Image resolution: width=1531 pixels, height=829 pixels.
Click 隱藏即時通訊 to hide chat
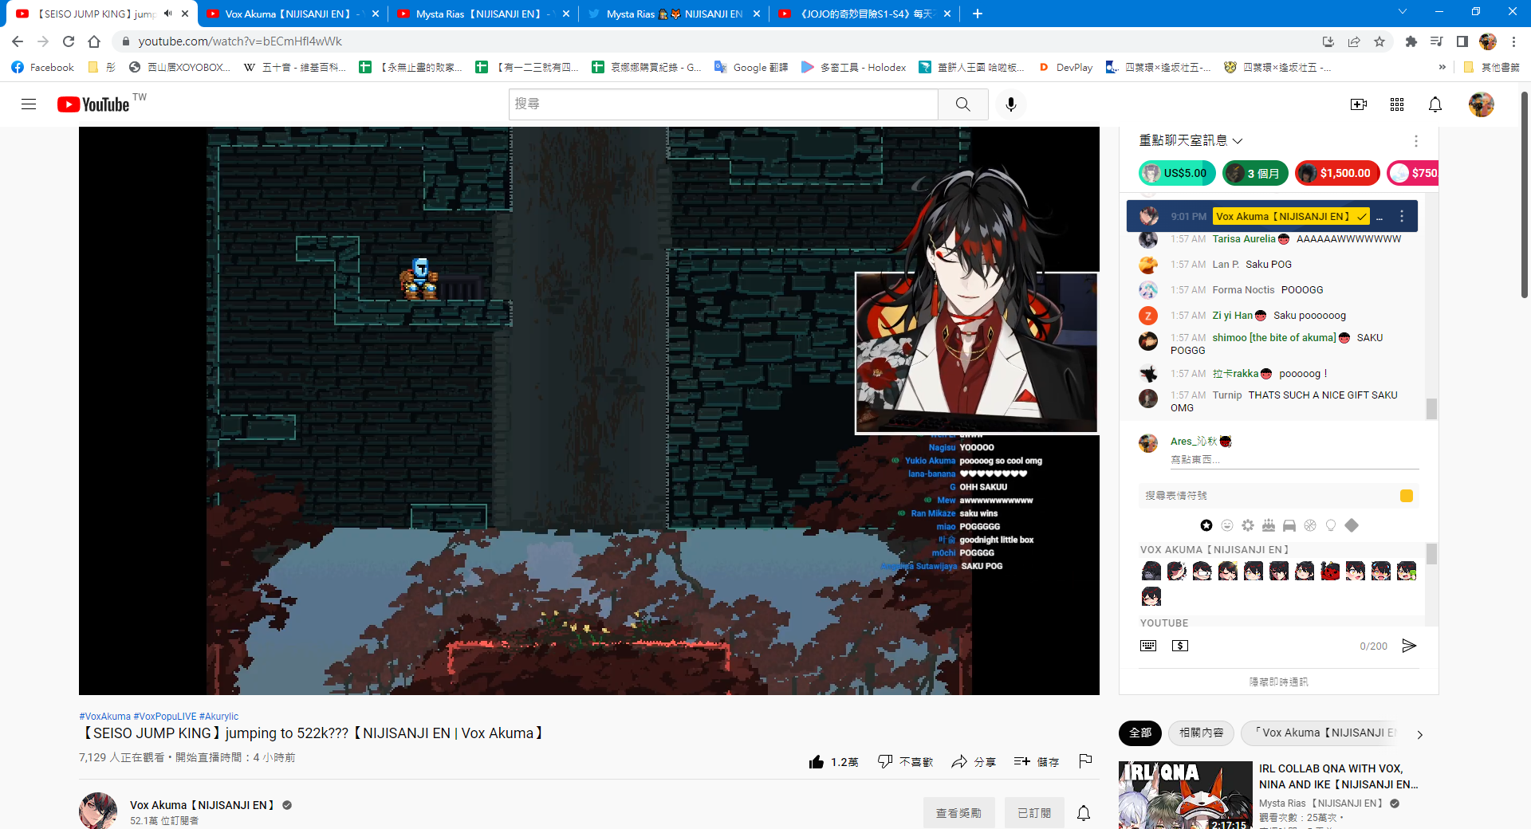(1278, 682)
